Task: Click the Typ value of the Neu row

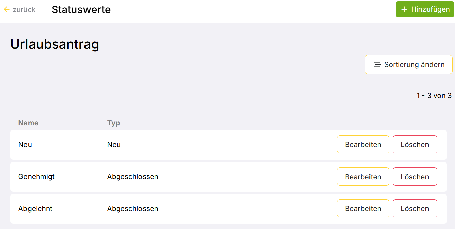Action: tap(114, 145)
